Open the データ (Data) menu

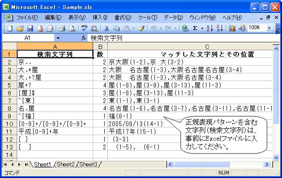click(173, 18)
